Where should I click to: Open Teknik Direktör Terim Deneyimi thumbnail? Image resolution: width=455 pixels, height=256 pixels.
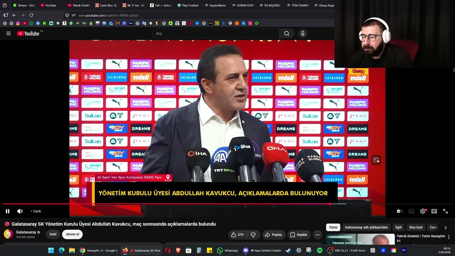360,239
